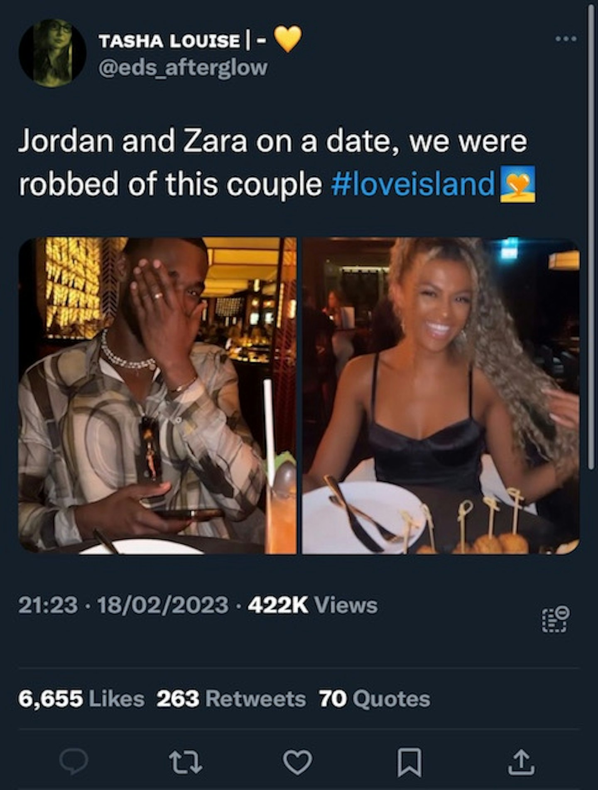Image resolution: width=598 pixels, height=790 pixels.
Task: Open Tasha Louise's profile avatar
Action: (x=52, y=53)
